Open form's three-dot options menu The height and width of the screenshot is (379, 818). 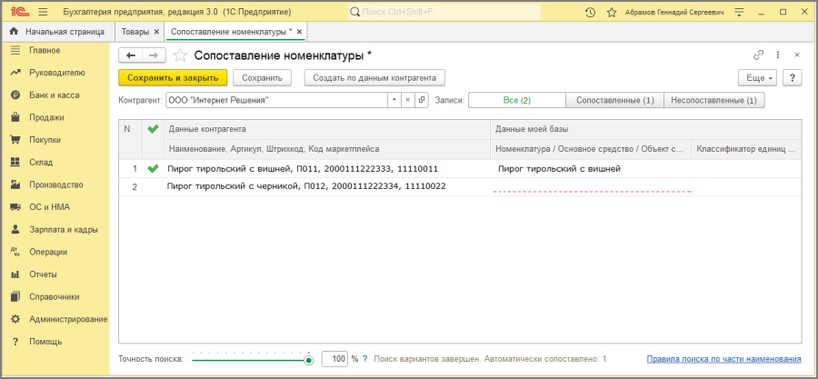pos(778,55)
